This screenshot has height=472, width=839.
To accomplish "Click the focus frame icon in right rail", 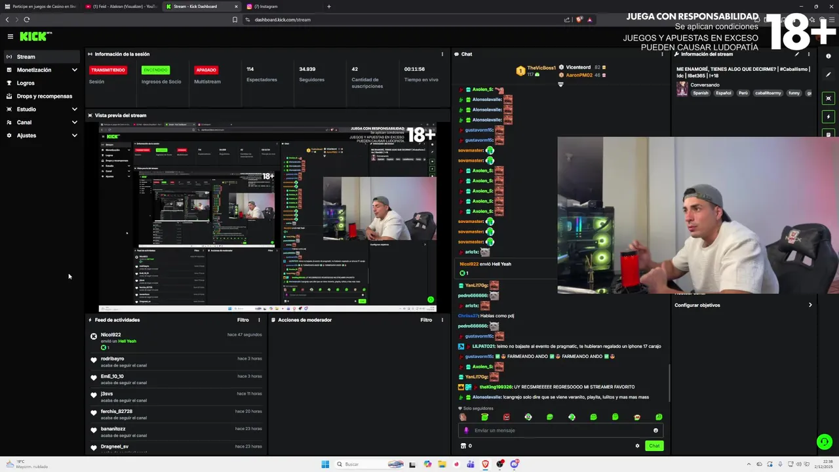I will click(x=829, y=98).
